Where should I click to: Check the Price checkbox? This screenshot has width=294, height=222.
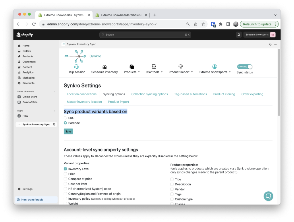coord(65,174)
